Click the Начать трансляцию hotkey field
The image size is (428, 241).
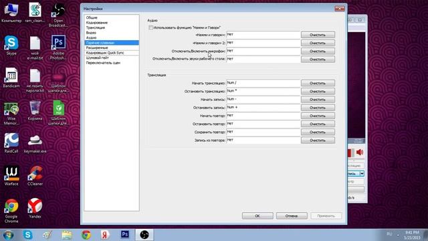263,83
